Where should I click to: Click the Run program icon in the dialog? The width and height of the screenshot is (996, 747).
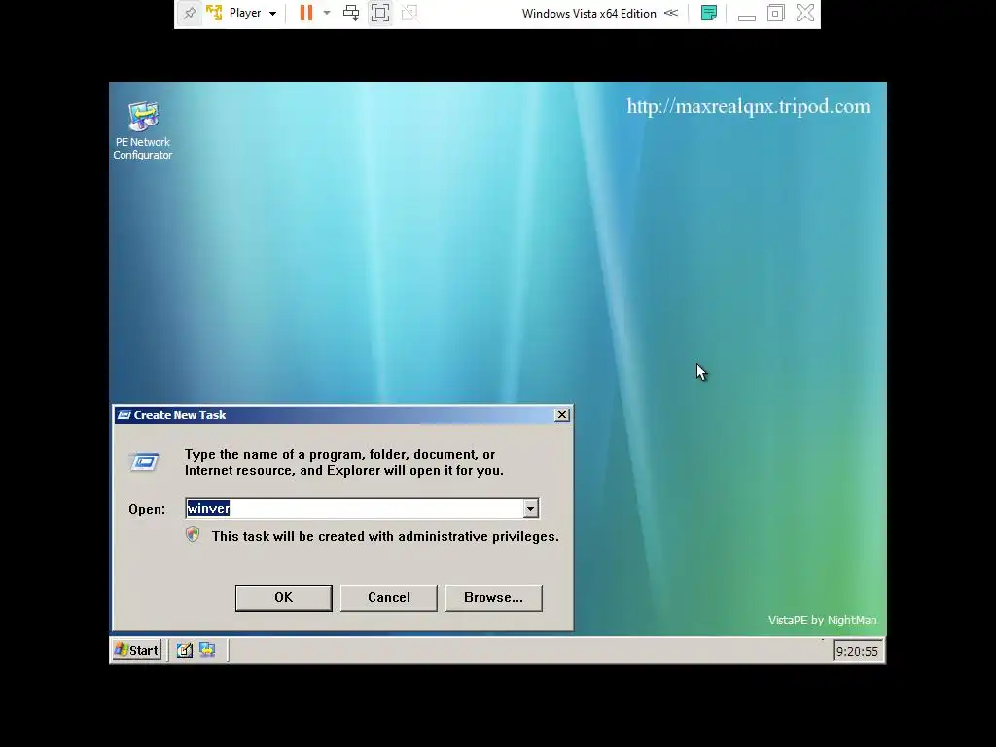[144, 462]
